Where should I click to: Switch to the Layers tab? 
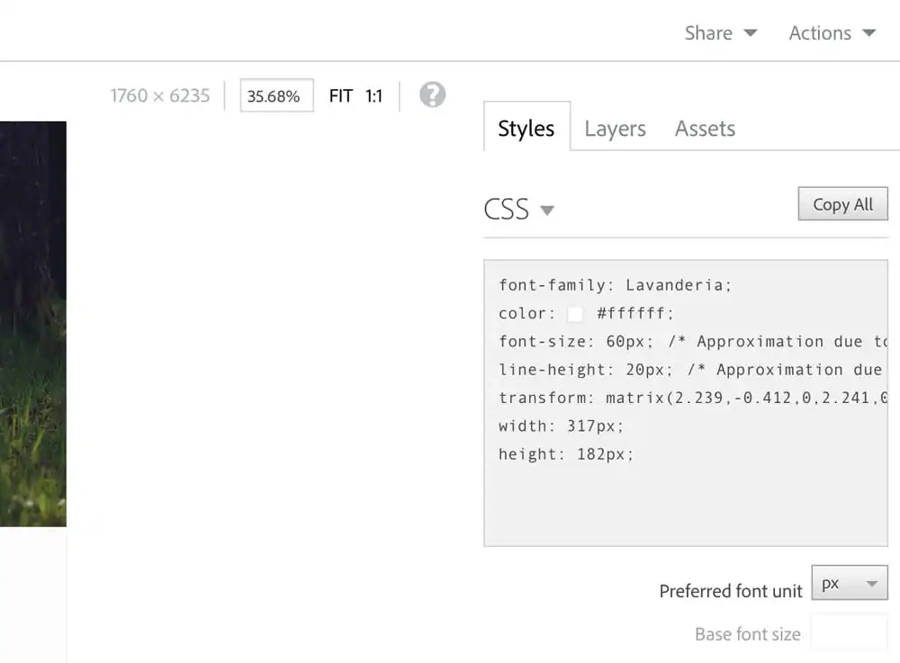[615, 129]
